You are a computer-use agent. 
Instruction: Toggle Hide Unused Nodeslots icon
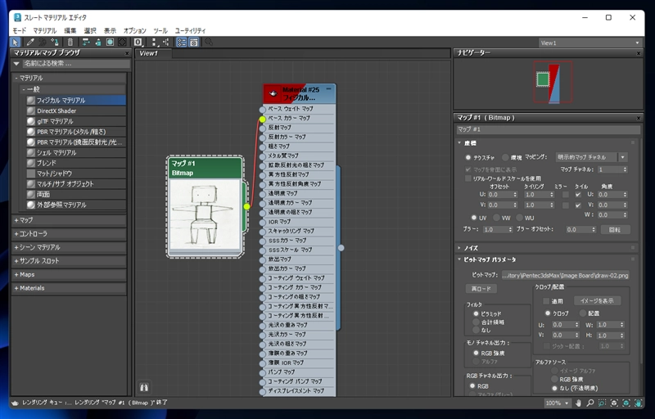[x=98, y=43]
